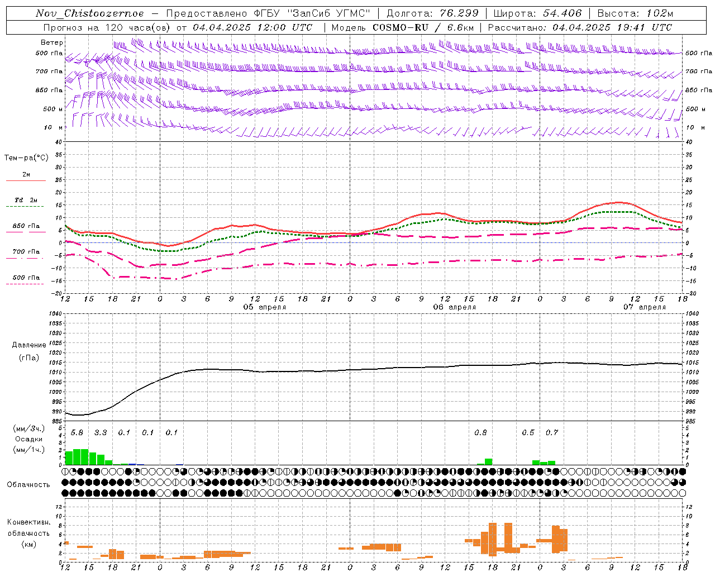Click the 07 апреля date label
715x572 pixels.
[645, 307]
